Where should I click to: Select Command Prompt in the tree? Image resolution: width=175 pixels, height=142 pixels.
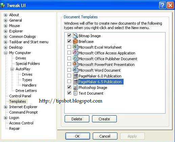(23, 112)
